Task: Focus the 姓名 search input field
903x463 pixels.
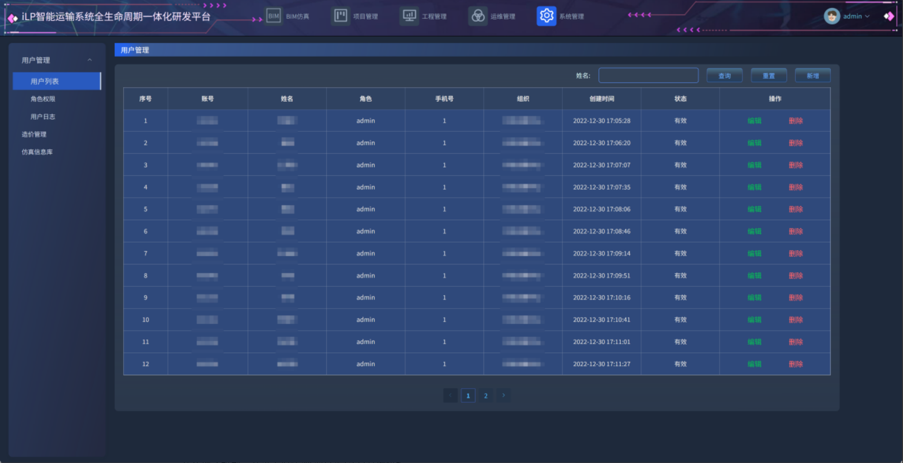Action: pyautogui.click(x=648, y=76)
